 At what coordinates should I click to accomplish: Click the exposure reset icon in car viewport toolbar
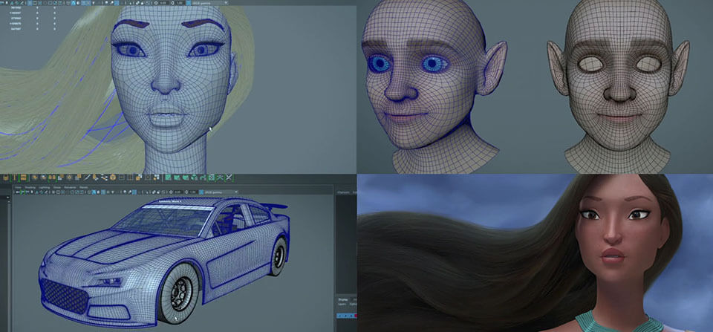[x=171, y=192]
